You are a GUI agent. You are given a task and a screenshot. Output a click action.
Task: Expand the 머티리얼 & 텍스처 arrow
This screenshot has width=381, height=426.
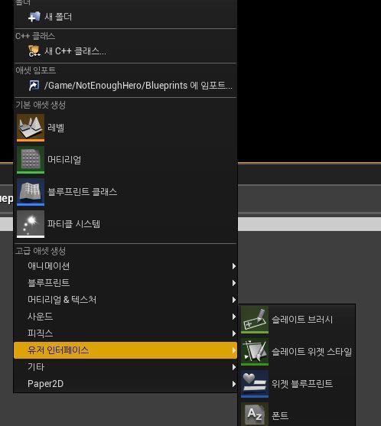click(234, 300)
